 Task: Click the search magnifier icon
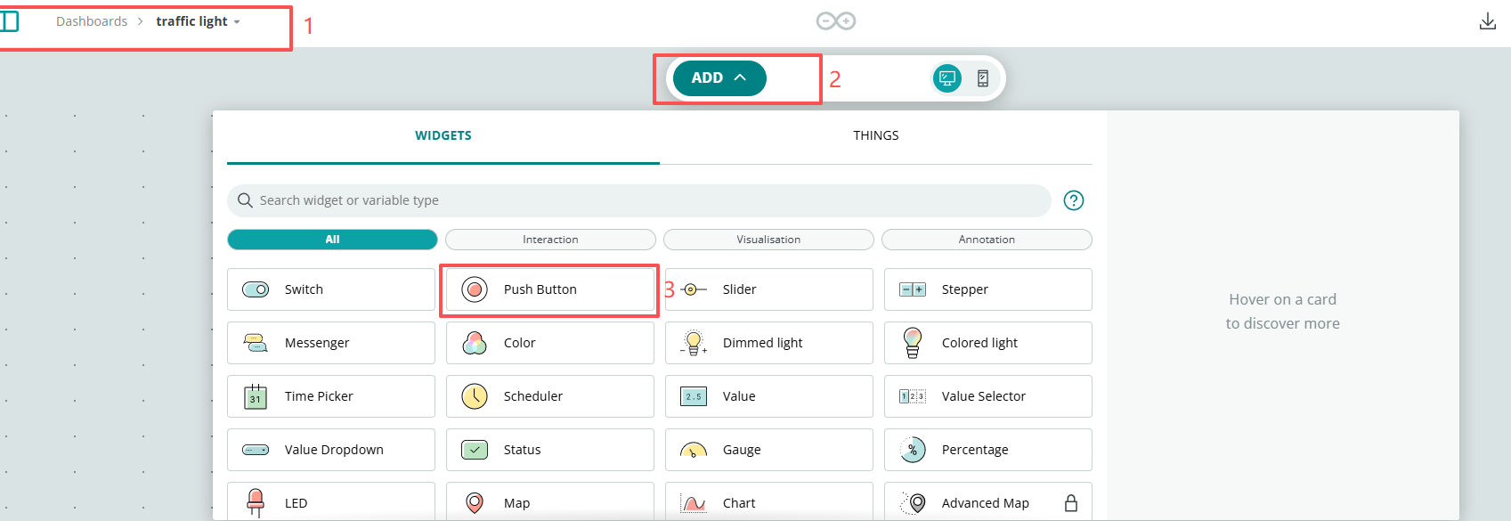click(245, 200)
